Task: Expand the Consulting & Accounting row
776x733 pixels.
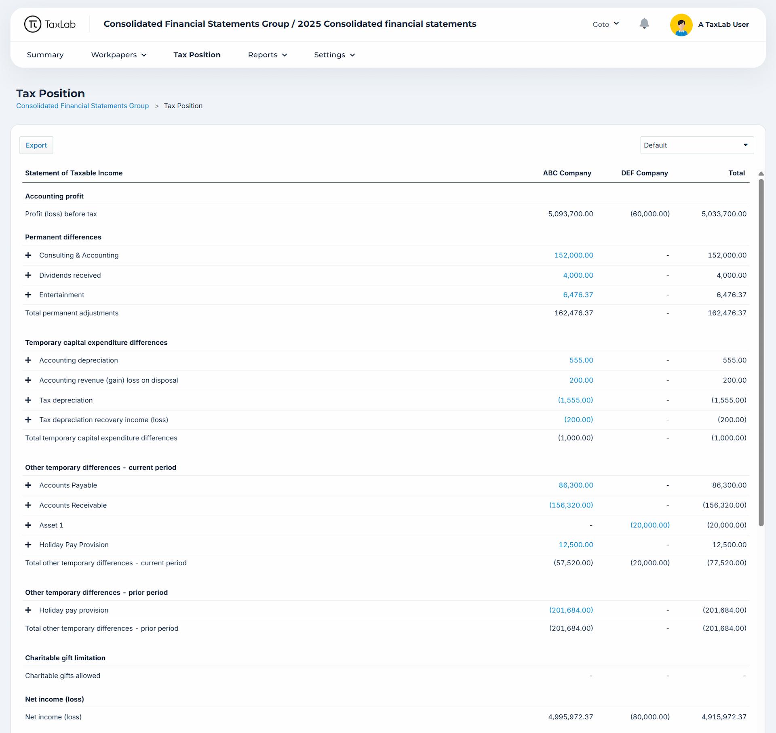Action: (x=28, y=255)
